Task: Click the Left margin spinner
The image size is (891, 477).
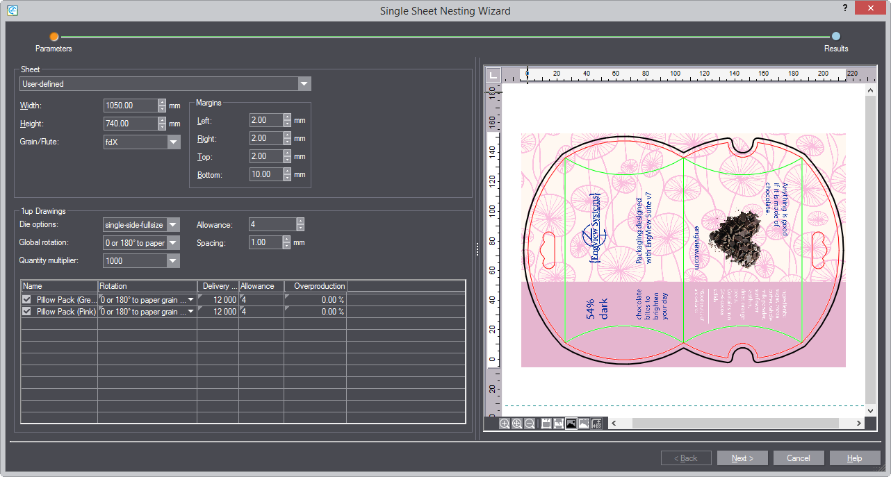Action: tap(287, 120)
